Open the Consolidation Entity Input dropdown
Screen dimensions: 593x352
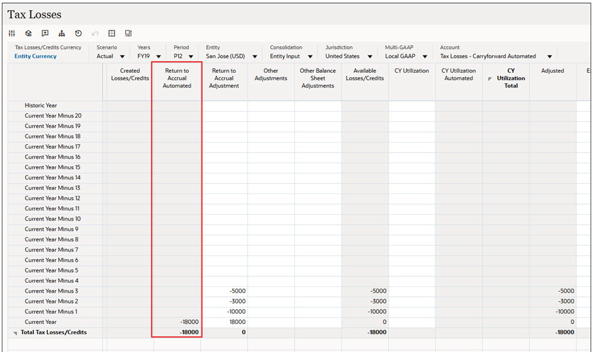coord(310,57)
